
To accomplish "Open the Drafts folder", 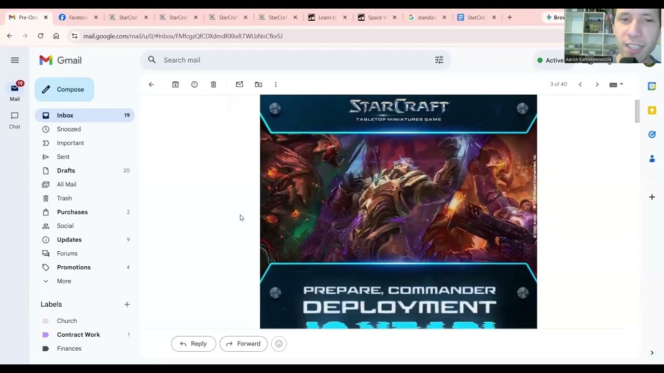I will click(x=85, y=170).
